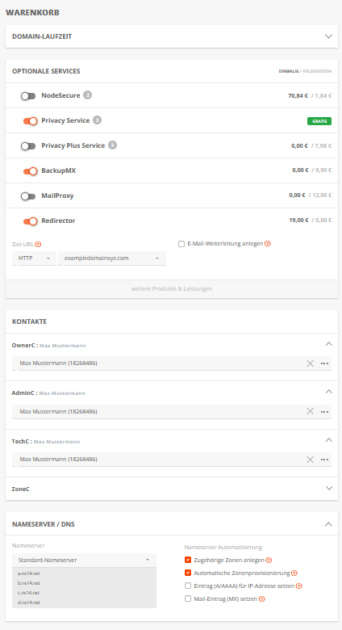This screenshot has width=342, height=630.
Task: Click the BackupMX follow-up cost 9,90 €
Action: point(323,170)
